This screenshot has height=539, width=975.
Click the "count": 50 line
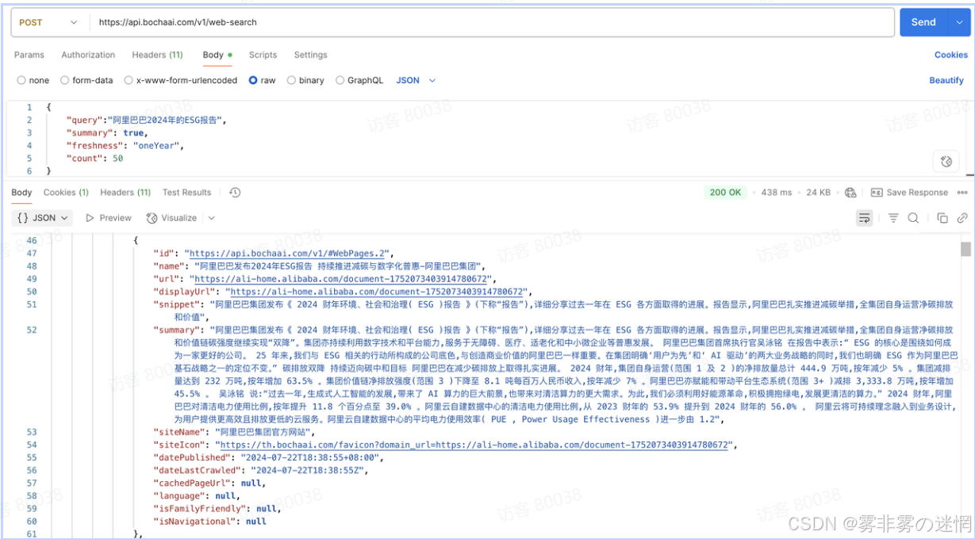[x=95, y=159]
